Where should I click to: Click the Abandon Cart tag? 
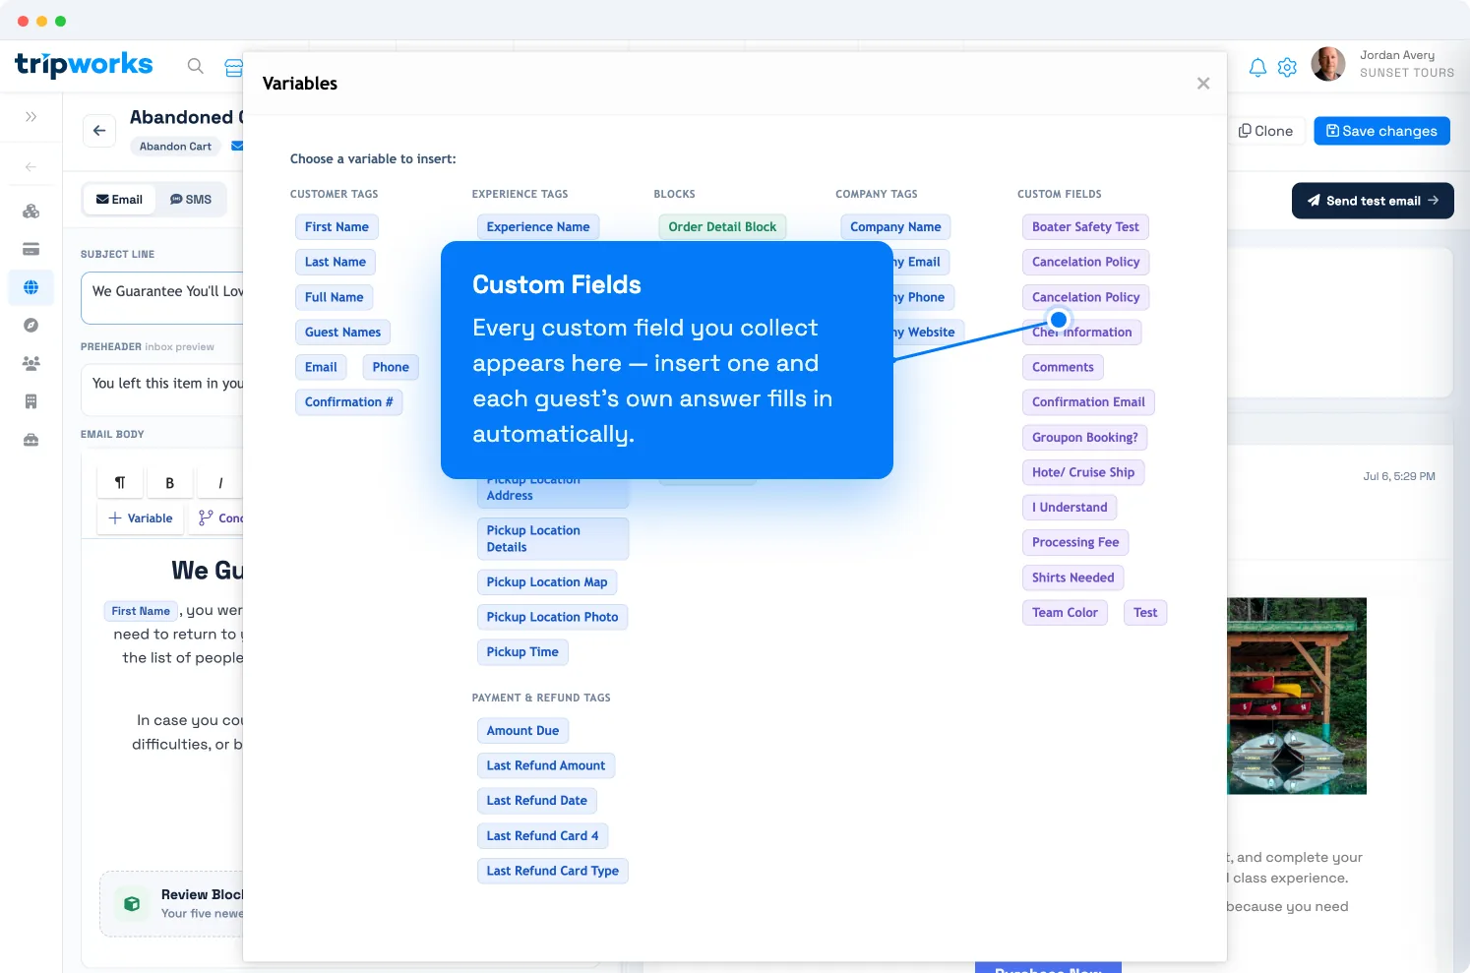click(x=175, y=147)
